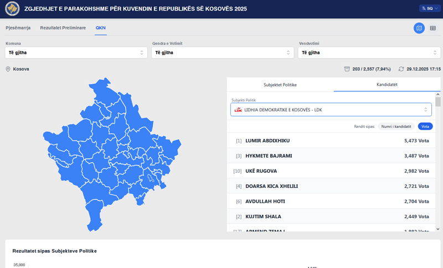Click the ballot box counted-stations icon
The height and width of the screenshot is (268, 443).
pos(347,69)
